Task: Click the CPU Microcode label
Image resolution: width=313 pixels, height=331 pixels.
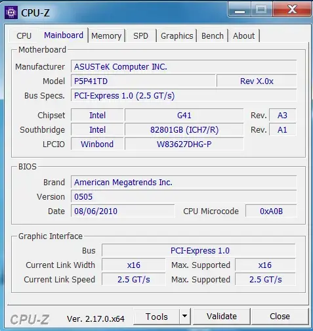Action: 211,211
